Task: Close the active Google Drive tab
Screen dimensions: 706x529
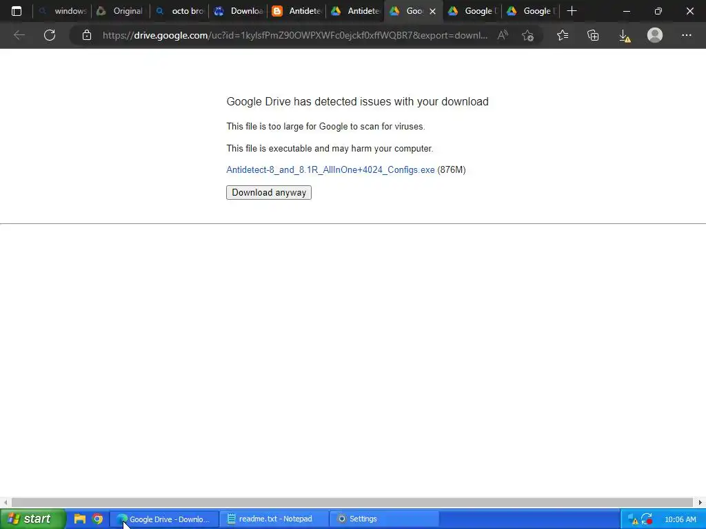Action: coord(432,11)
